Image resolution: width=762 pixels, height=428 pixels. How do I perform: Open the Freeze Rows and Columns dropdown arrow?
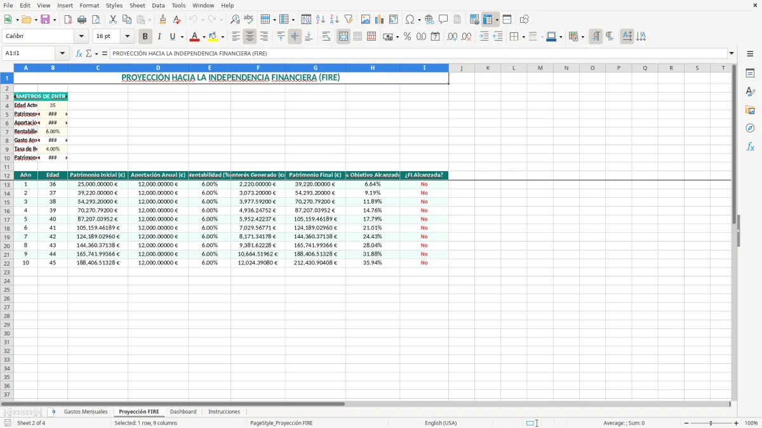pos(497,20)
